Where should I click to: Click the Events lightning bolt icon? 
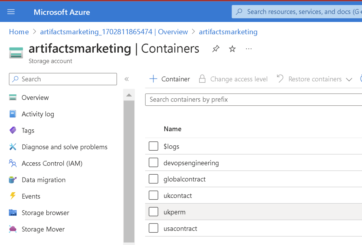click(13, 196)
